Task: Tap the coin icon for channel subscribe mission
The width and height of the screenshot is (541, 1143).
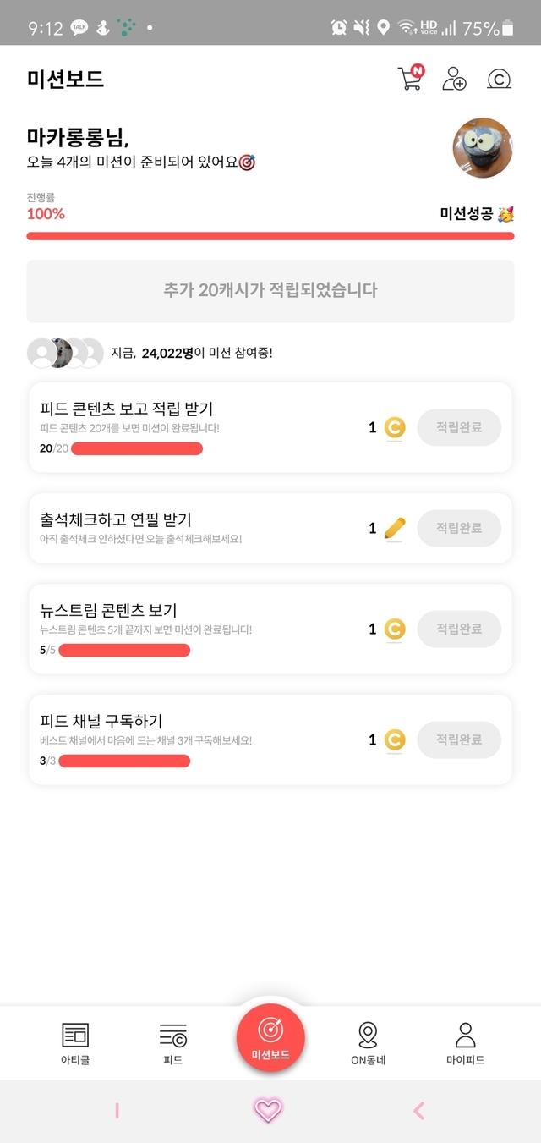Action: point(394,740)
